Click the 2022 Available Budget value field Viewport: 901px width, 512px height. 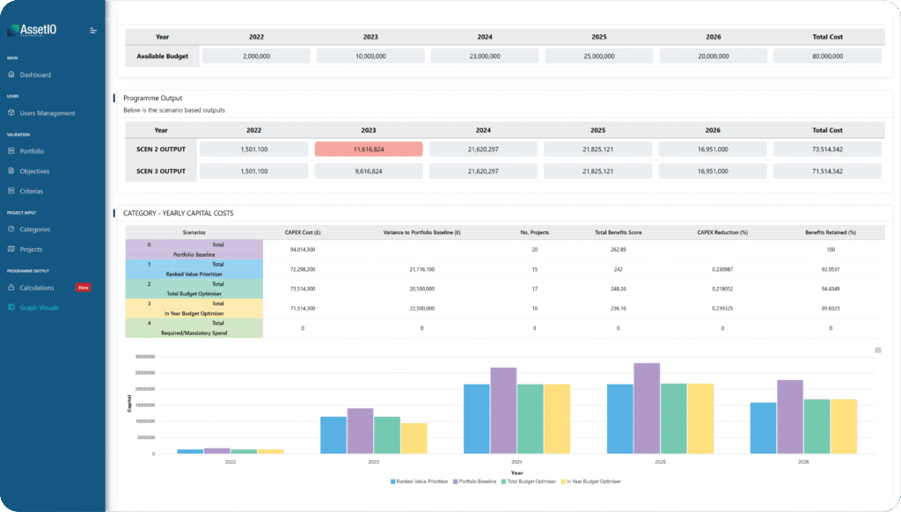256,55
